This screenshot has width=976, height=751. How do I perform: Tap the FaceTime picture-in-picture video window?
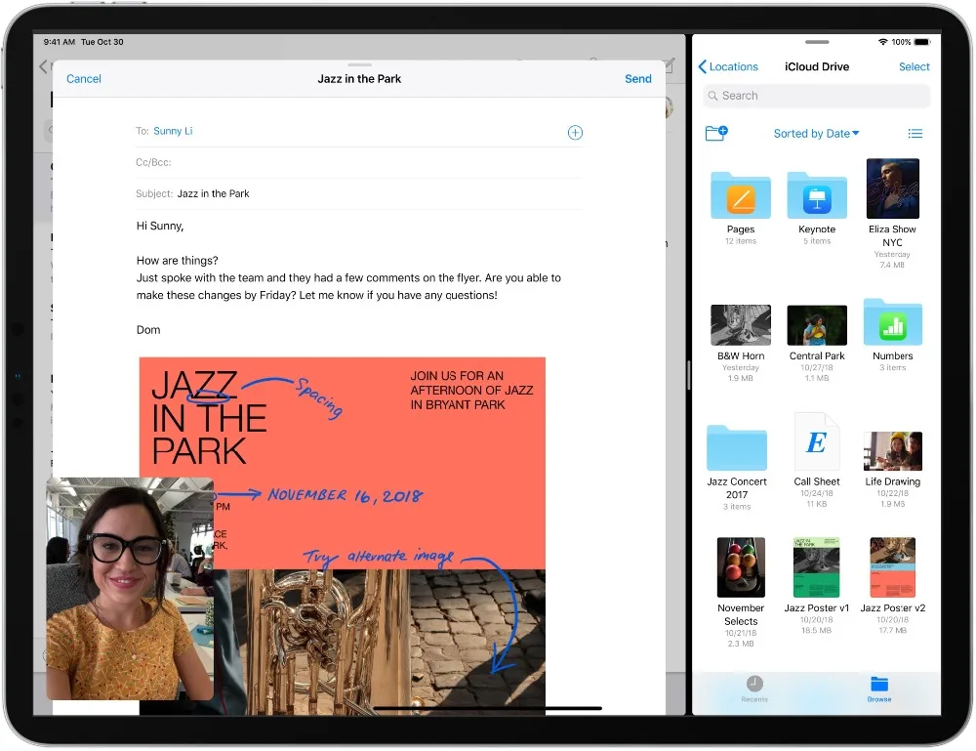coord(130,589)
